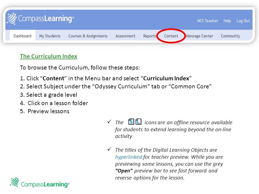Click the CompassLearning logo in header
259x194 pixels.
(x=40, y=19)
